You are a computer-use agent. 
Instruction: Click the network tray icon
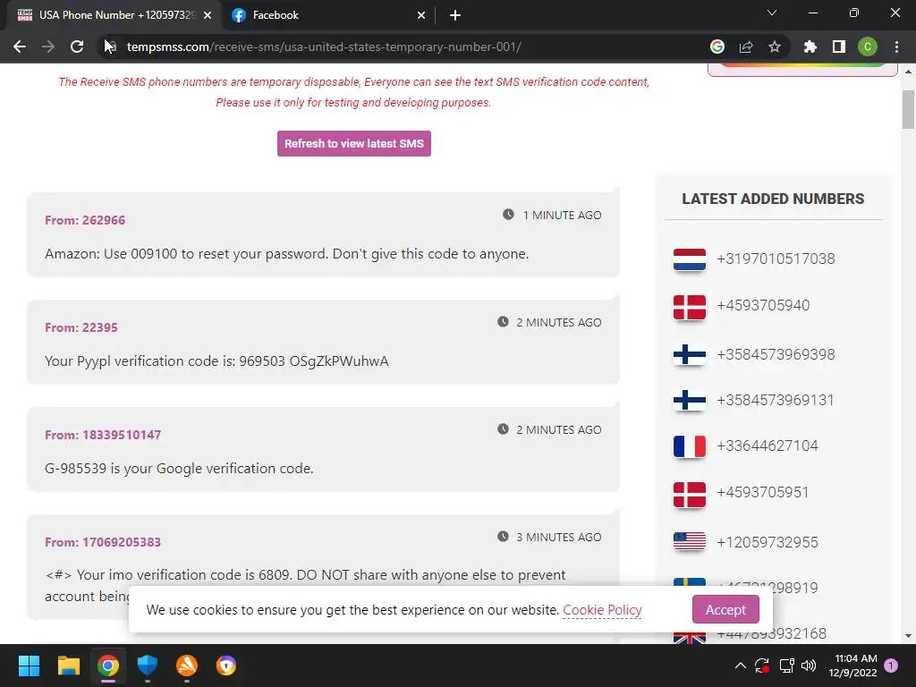pos(786,666)
